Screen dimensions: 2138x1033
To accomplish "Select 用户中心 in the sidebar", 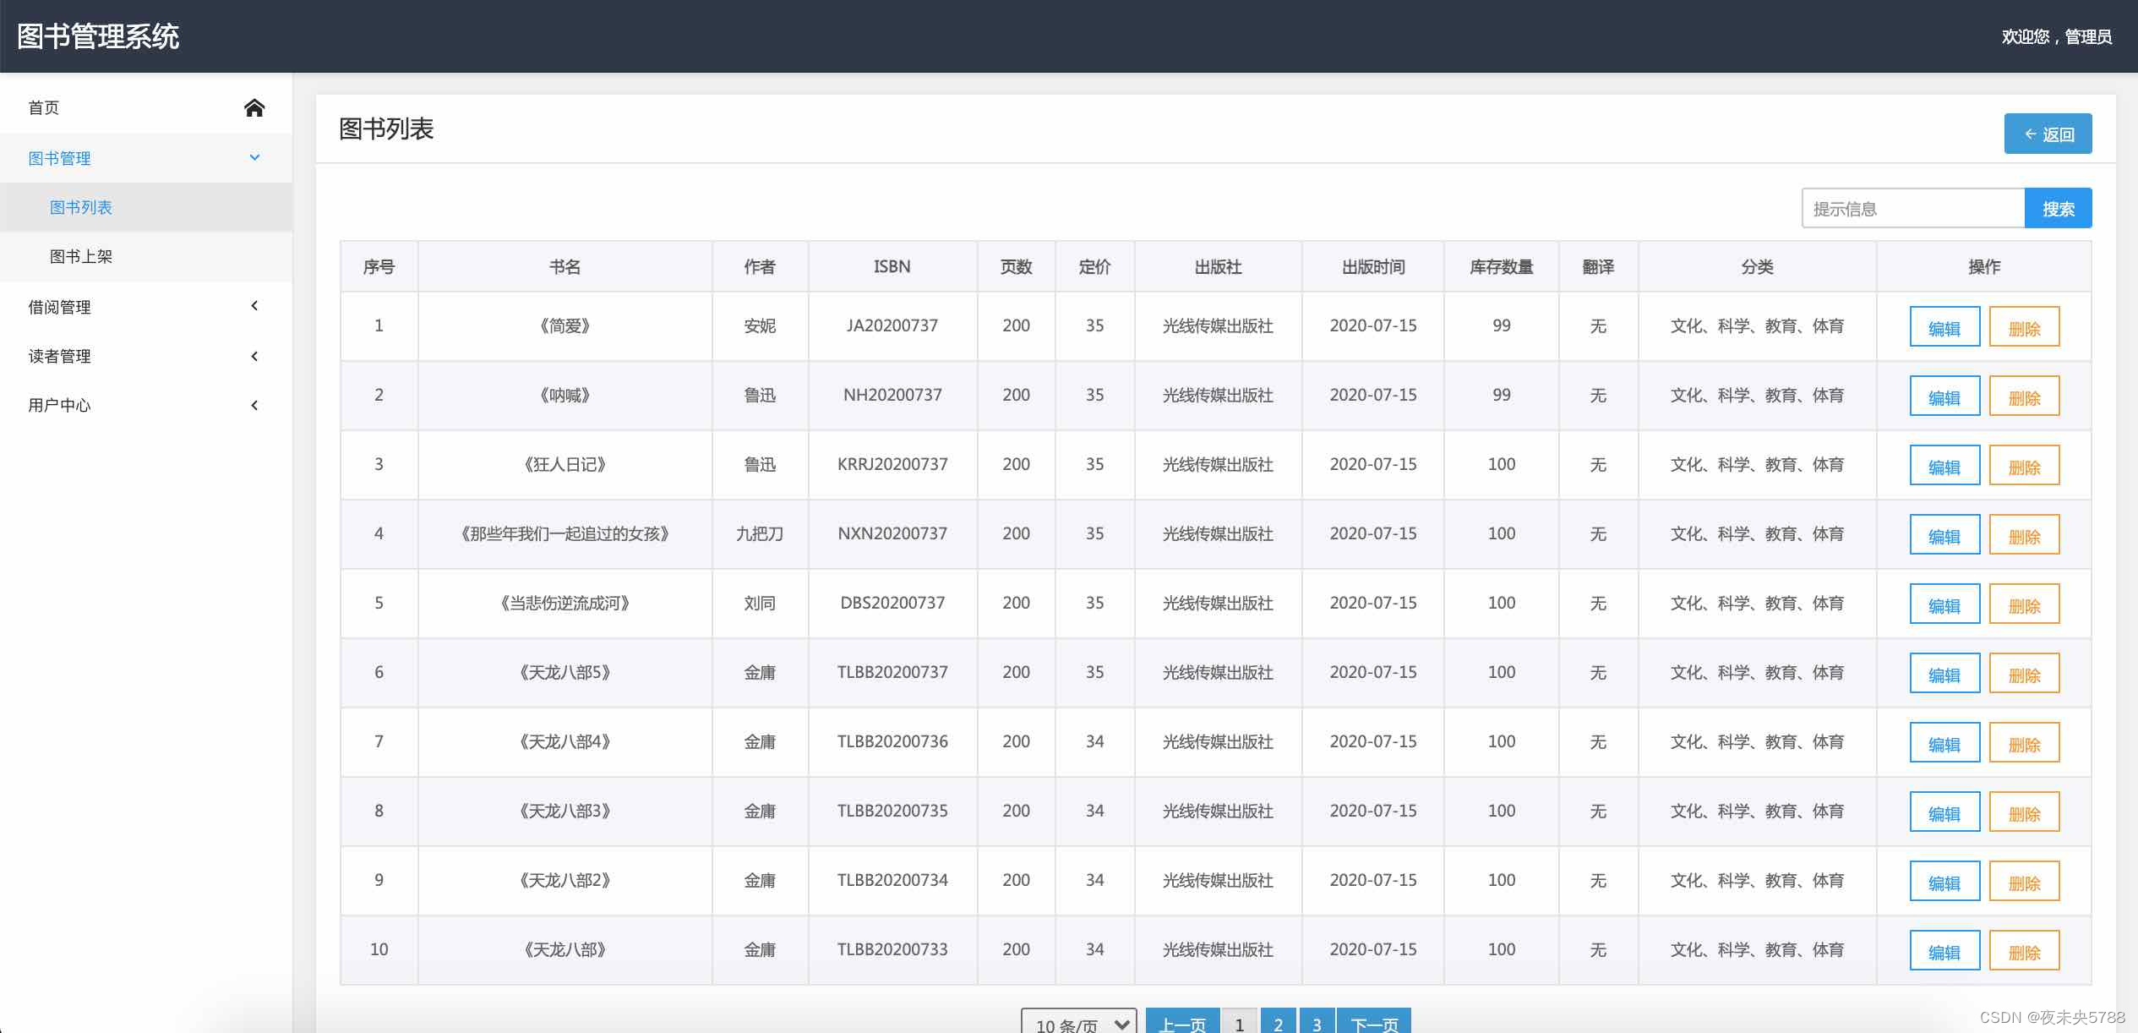I will pyautogui.click(x=146, y=405).
